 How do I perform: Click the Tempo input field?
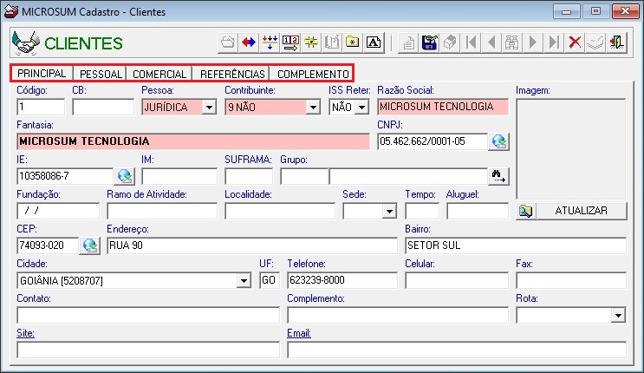coord(422,211)
